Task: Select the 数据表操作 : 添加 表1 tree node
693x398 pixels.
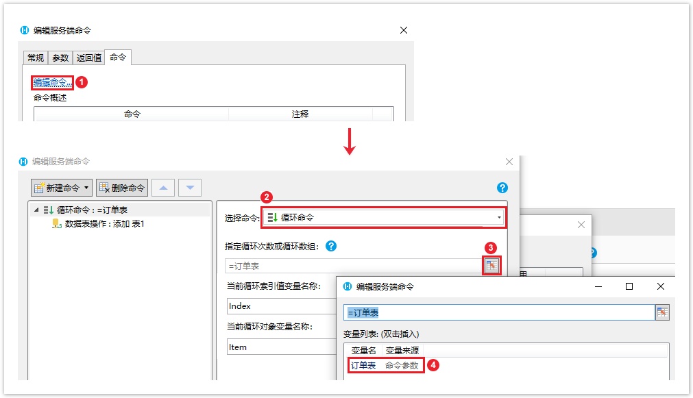Action: click(104, 224)
